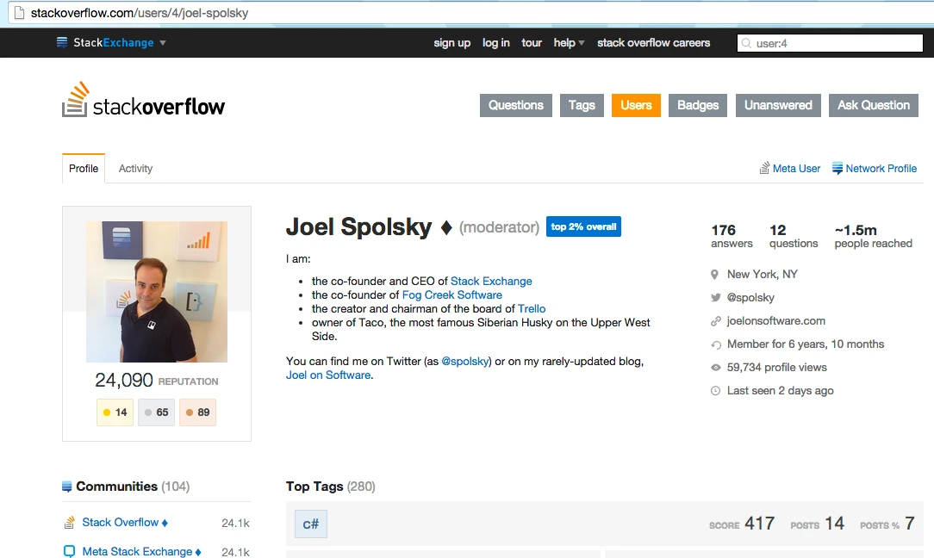The width and height of the screenshot is (934, 558).
Task: Click the Twitter bird icon
Action: pos(715,298)
